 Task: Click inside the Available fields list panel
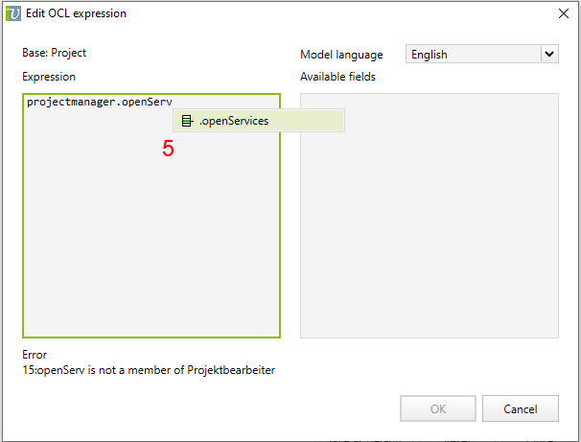point(430,216)
